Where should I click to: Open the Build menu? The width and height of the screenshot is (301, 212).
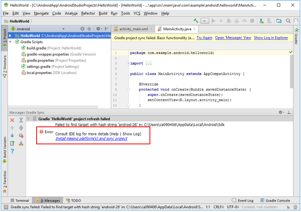(103, 13)
